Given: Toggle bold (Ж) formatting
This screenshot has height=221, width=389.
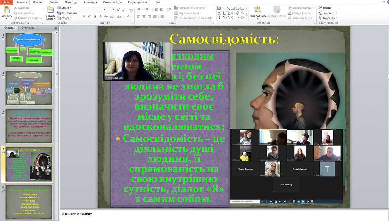Looking at the screenshot, I should [x=83, y=16].
